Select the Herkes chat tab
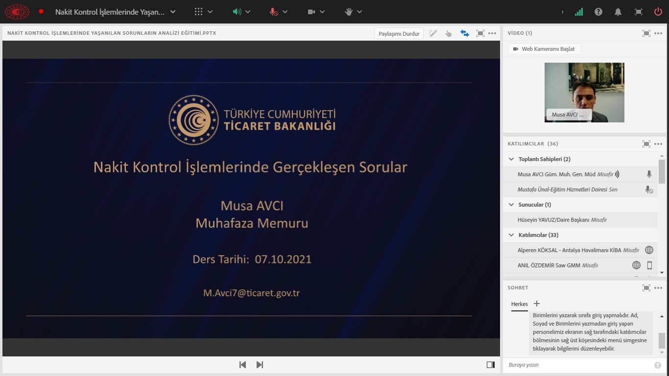Image resolution: width=669 pixels, height=376 pixels. [x=519, y=304]
